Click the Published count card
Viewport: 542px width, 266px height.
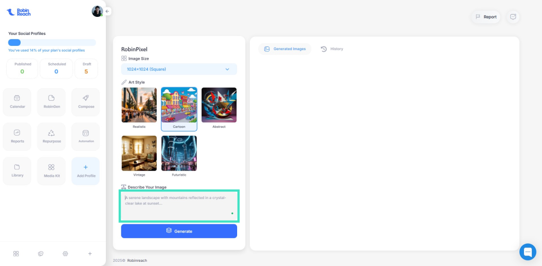[x=22, y=69]
